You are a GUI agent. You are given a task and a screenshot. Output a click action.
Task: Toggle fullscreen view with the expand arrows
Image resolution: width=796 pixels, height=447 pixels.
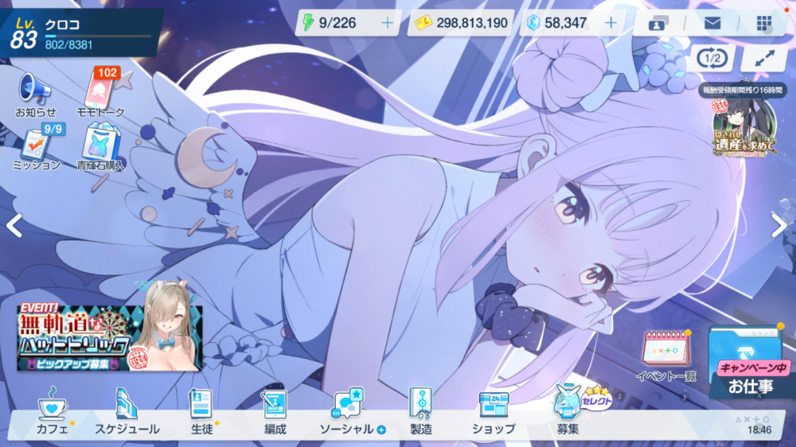click(763, 58)
